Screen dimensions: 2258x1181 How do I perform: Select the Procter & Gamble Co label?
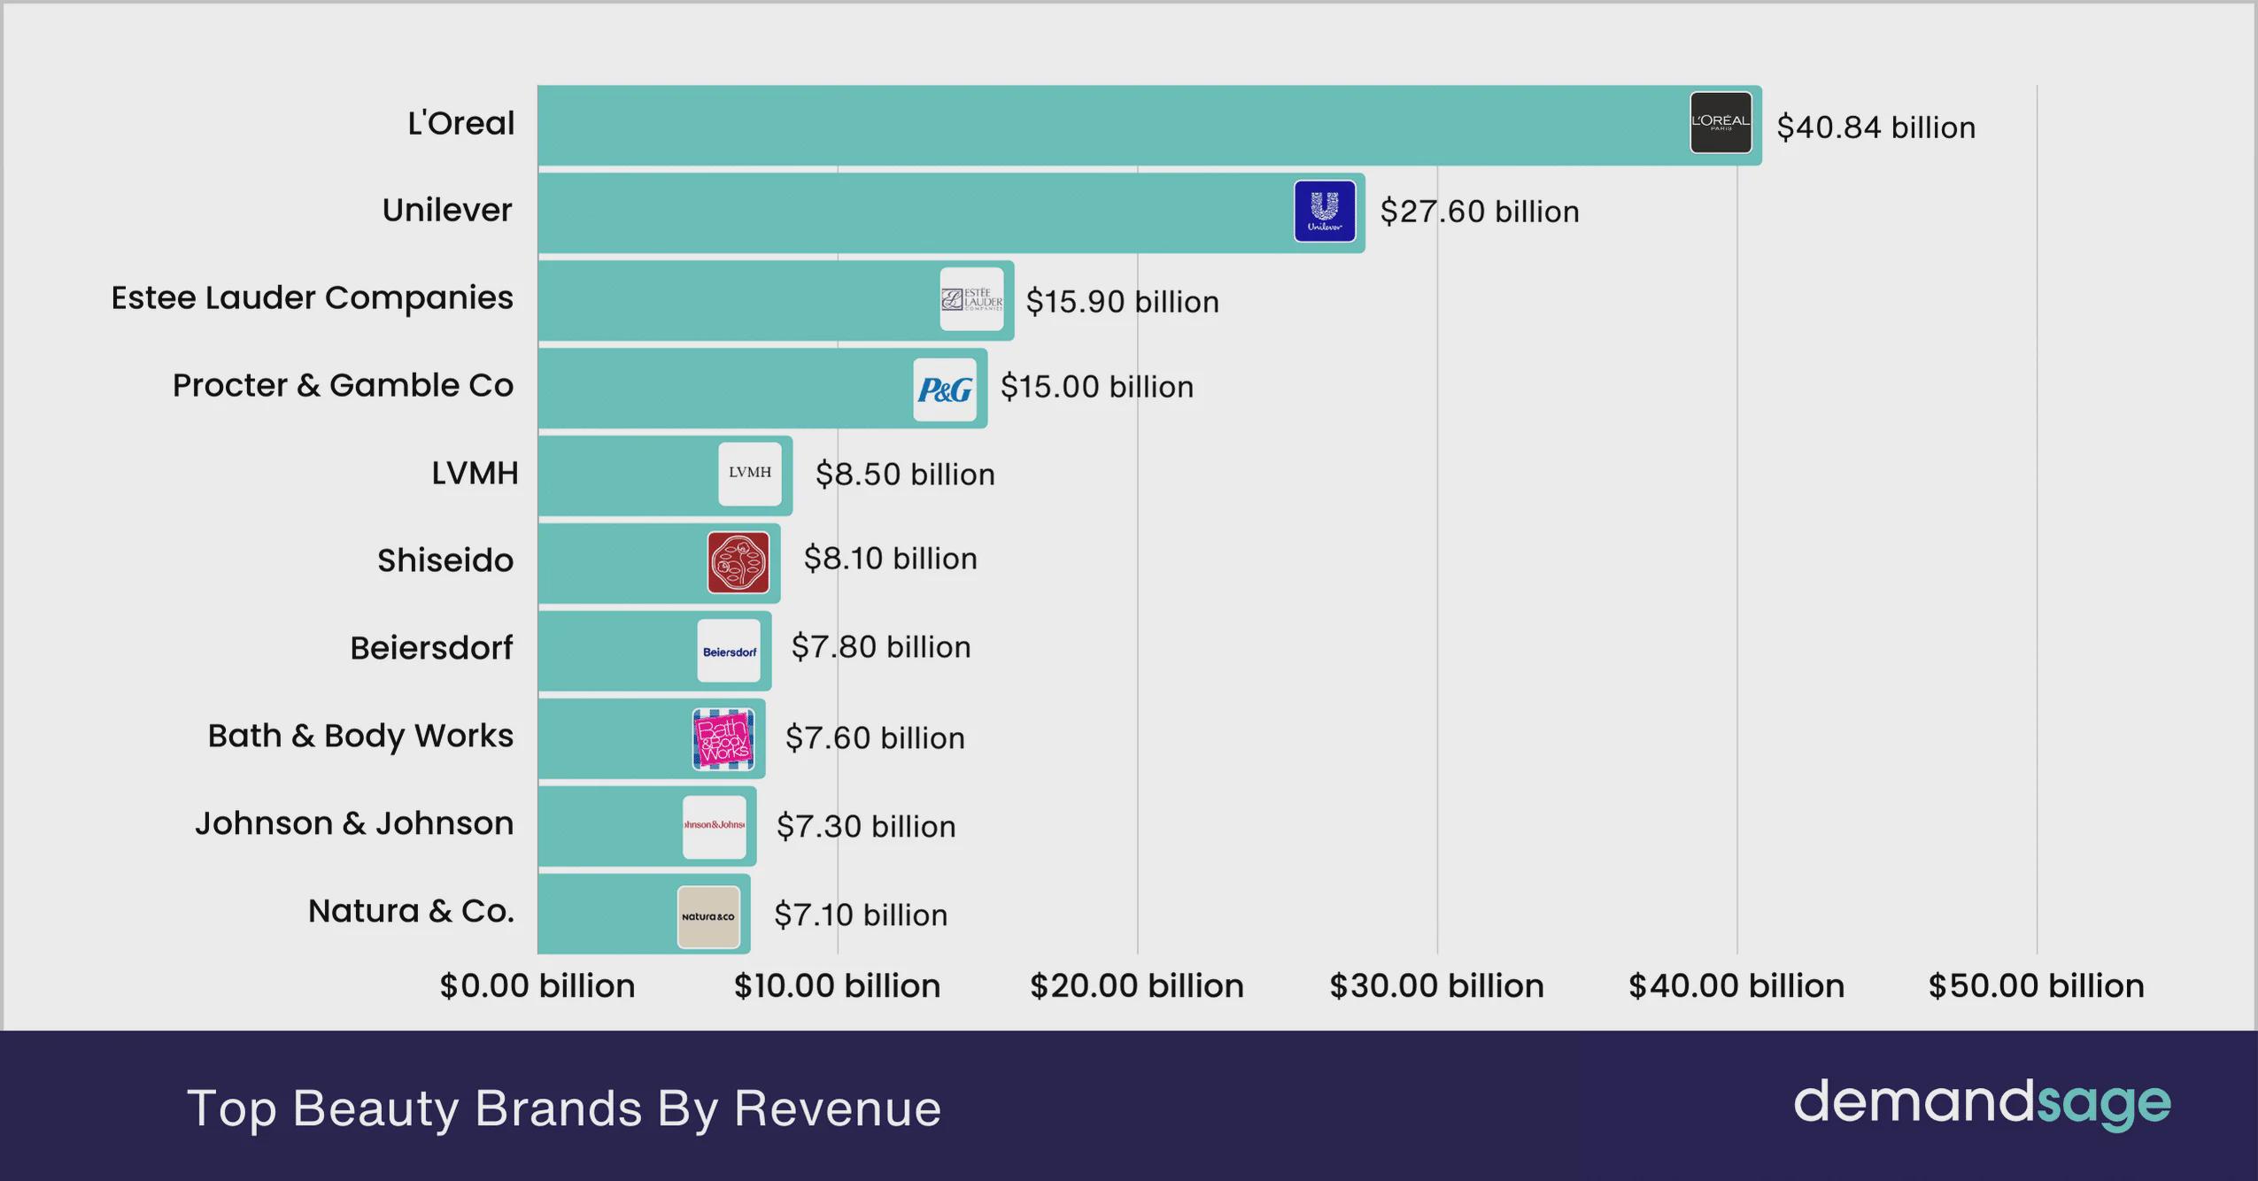[x=343, y=385]
